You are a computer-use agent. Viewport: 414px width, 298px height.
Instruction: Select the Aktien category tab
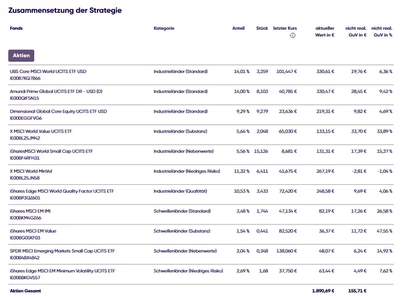(x=21, y=55)
